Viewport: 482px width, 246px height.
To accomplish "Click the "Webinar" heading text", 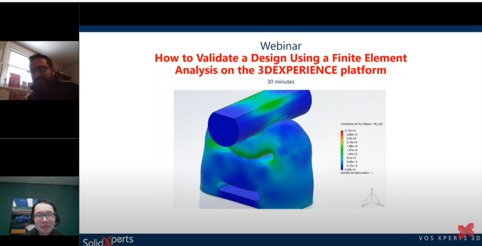I will coord(281,46).
